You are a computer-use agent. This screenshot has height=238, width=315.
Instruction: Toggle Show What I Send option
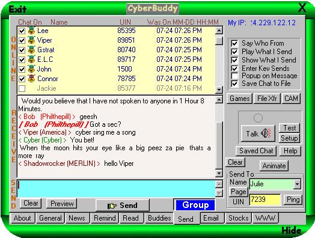click(234, 60)
